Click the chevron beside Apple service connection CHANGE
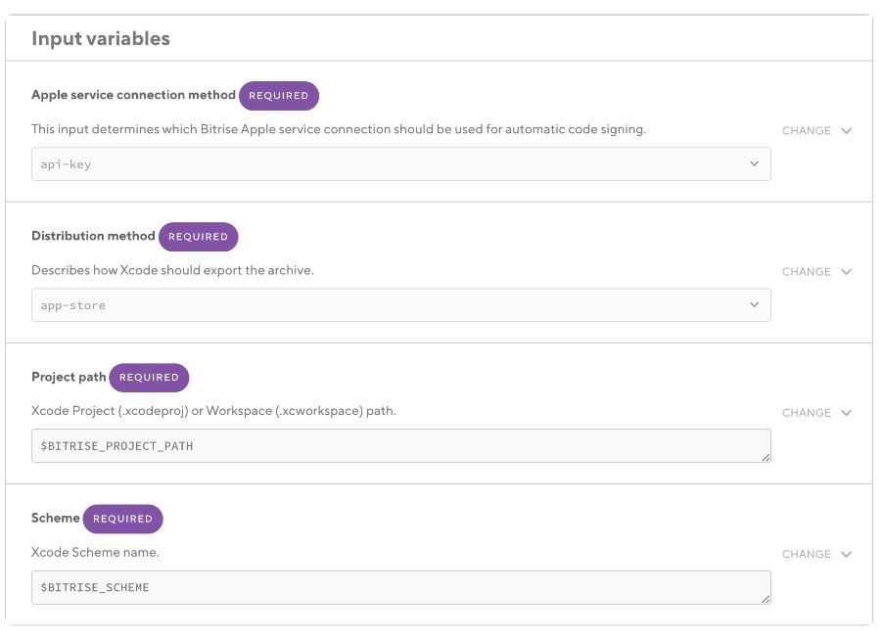883x638 pixels. click(847, 131)
